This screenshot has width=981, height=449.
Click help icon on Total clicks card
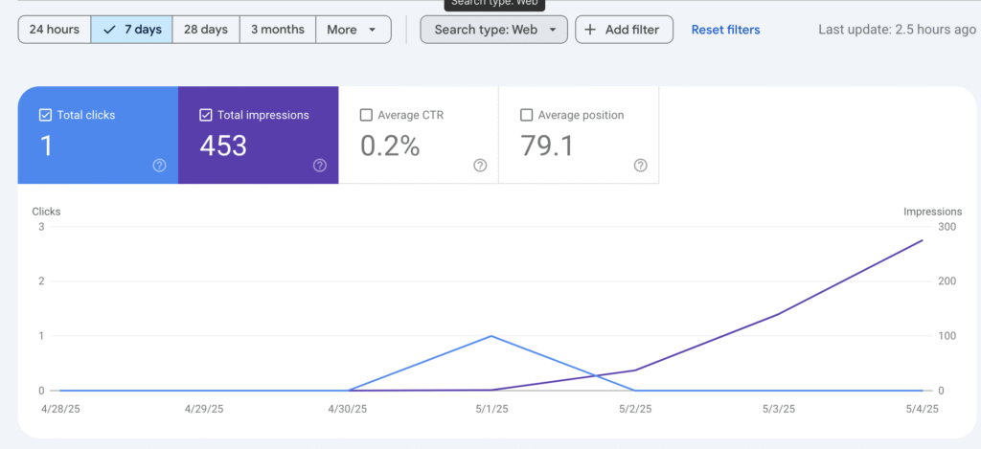[159, 166]
